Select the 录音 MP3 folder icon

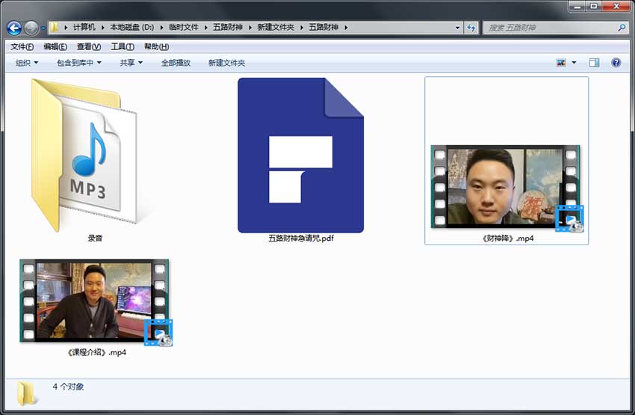pos(85,155)
